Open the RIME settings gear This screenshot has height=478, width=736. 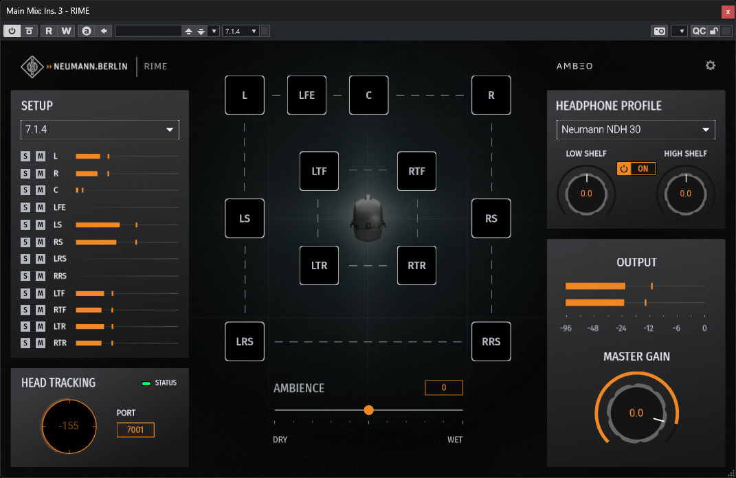(710, 66)
